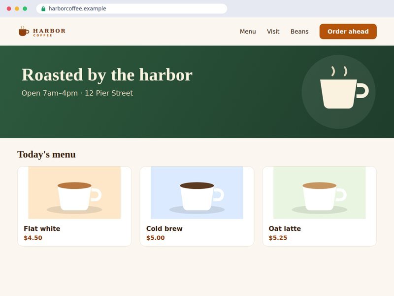Open the Beans navigation link

point(299,32)
